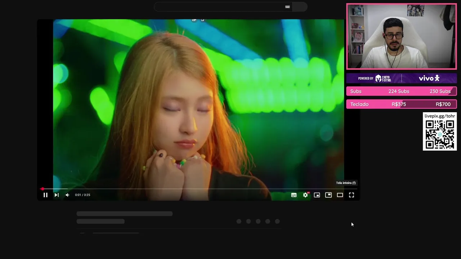Viewport: 461px width, 259px height.
Task: Click the Subs goal bar
Action: (x=401, y=91)
